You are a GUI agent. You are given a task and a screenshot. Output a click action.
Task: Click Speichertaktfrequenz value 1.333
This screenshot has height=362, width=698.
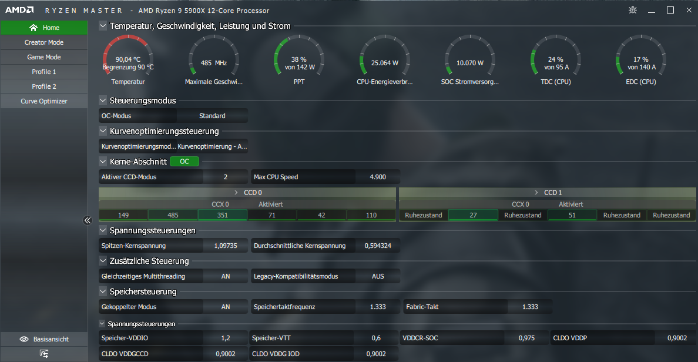click(378, 307)
